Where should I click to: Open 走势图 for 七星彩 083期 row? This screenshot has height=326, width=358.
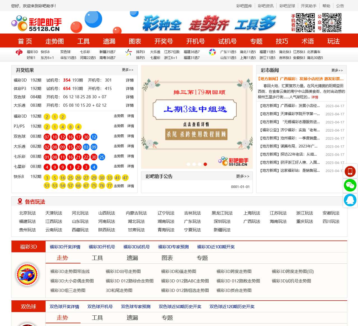point(119,166)
